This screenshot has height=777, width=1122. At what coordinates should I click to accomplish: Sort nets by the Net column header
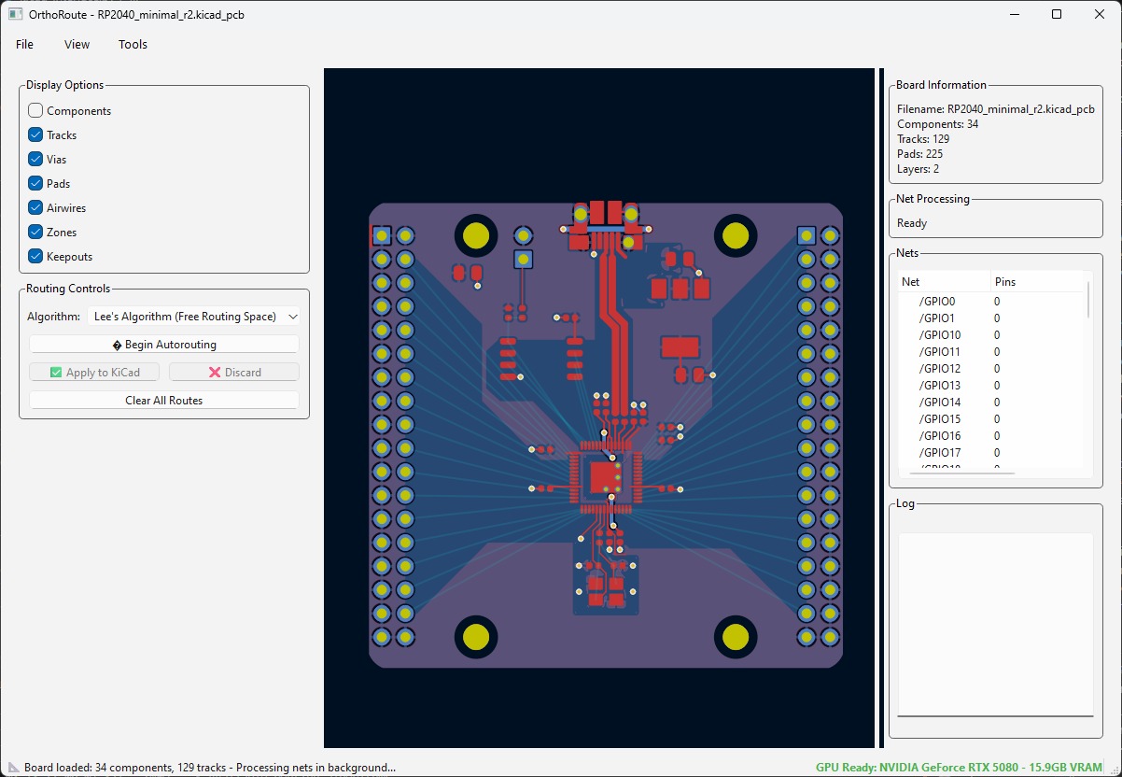(x=944, y=282)
